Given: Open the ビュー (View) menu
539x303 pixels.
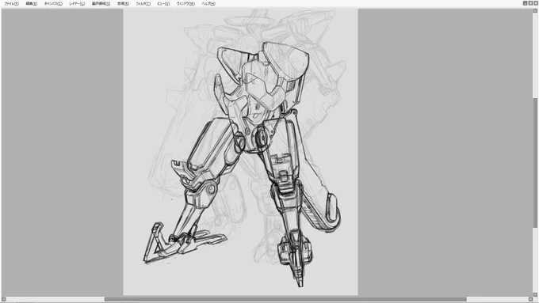Looking at the screenshot, I should [x=163, y=4].
